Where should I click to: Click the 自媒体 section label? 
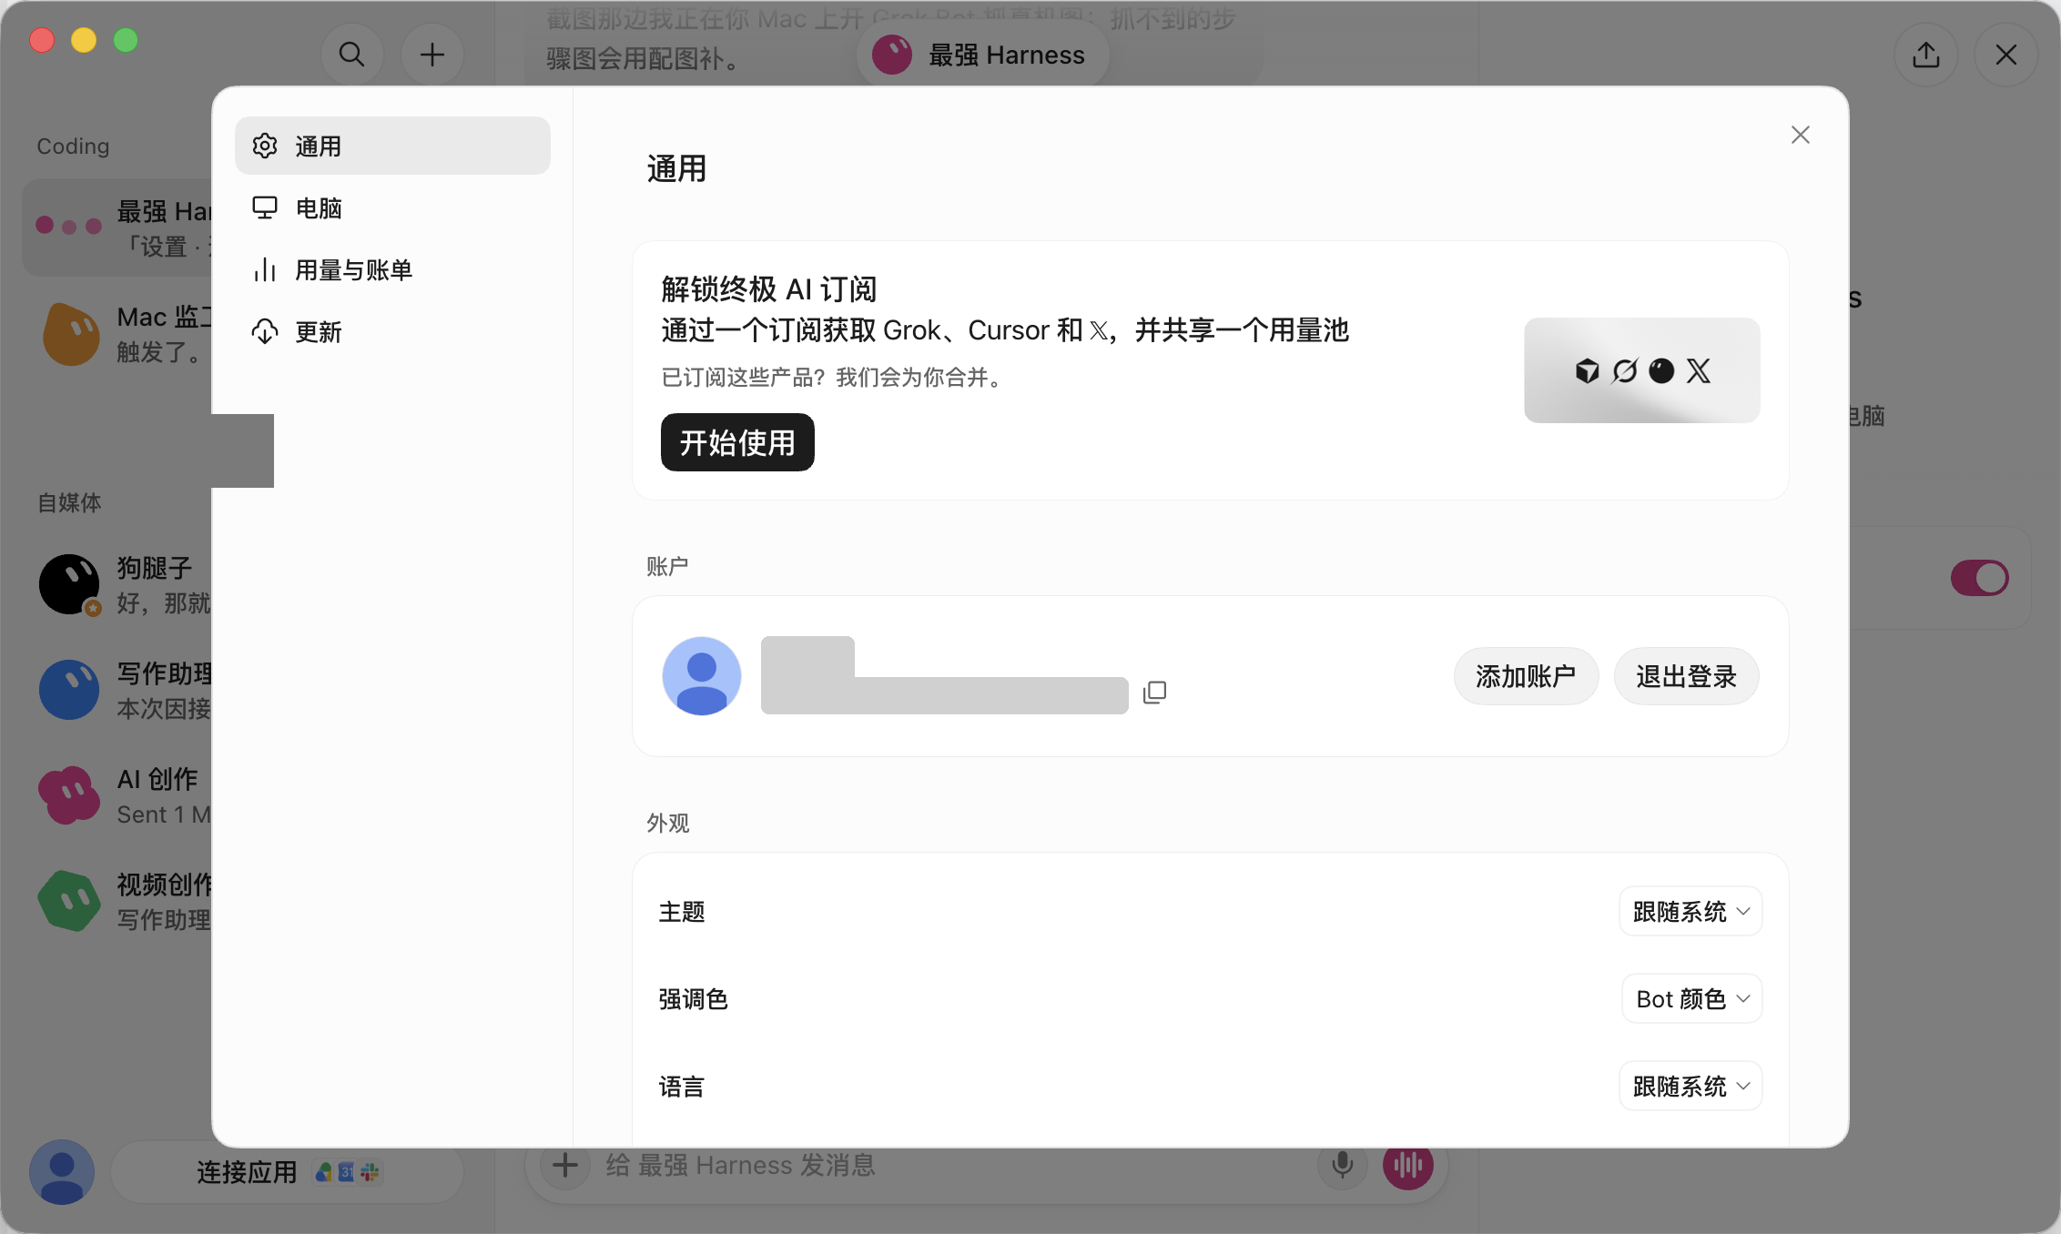point(69,502)
